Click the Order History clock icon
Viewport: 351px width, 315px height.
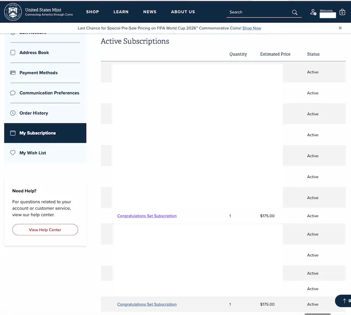[x=13, y=113]
